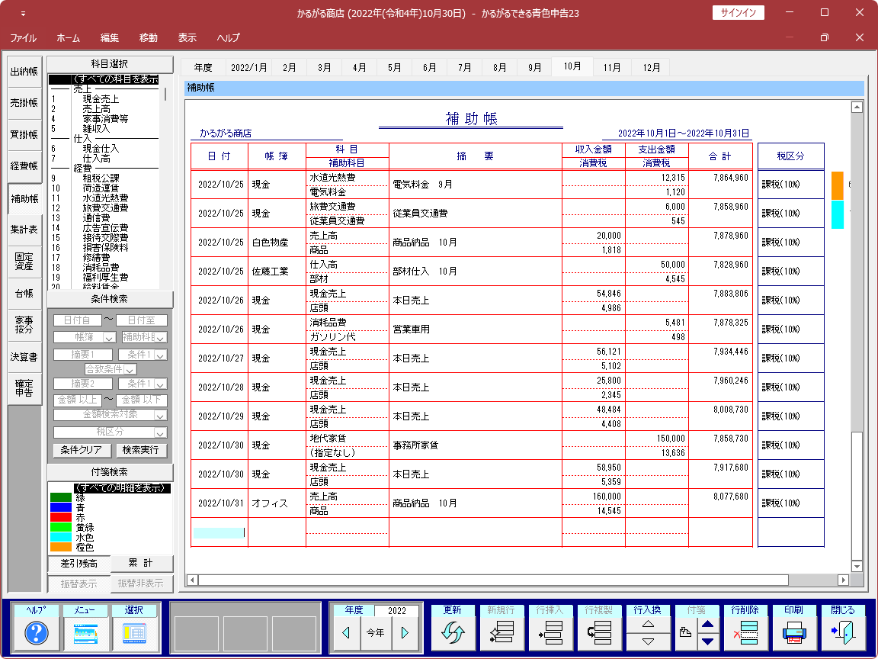The width and height of the screenshot is (878, 659).
Task: Click the 今年 current year button
Action: tap(375, 633)
